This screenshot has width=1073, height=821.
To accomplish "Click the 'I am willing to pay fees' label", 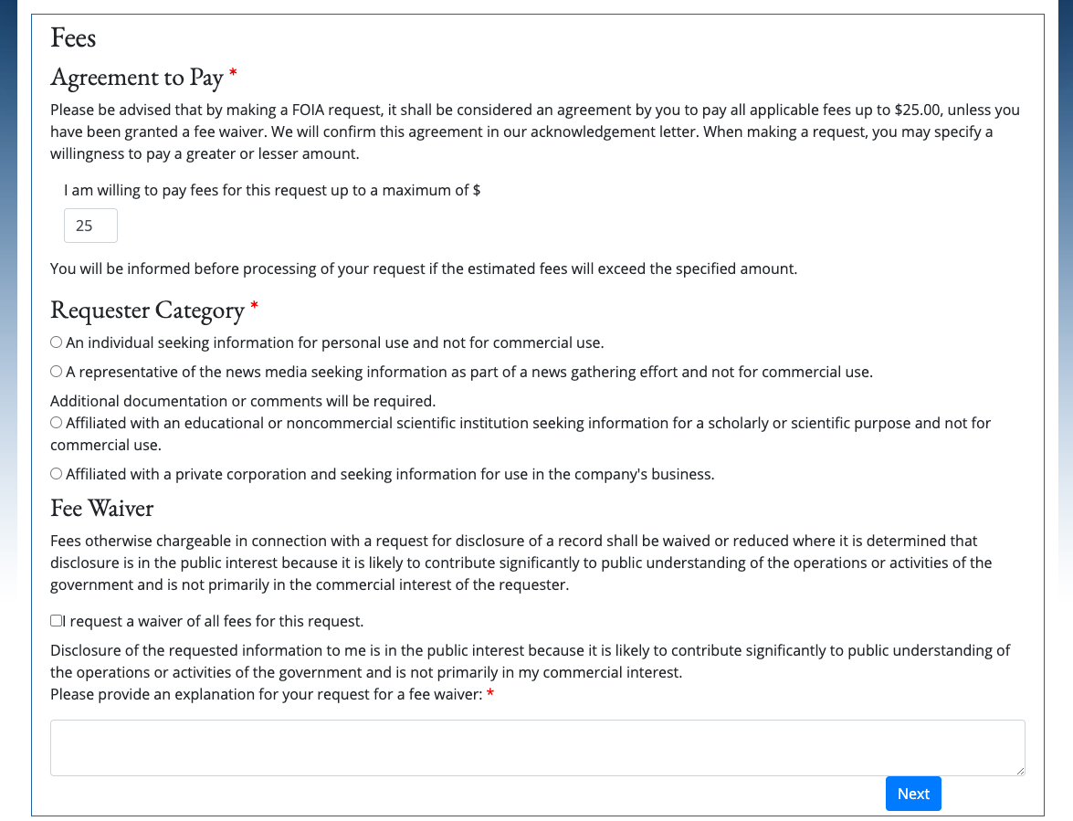I will point(272,190).
